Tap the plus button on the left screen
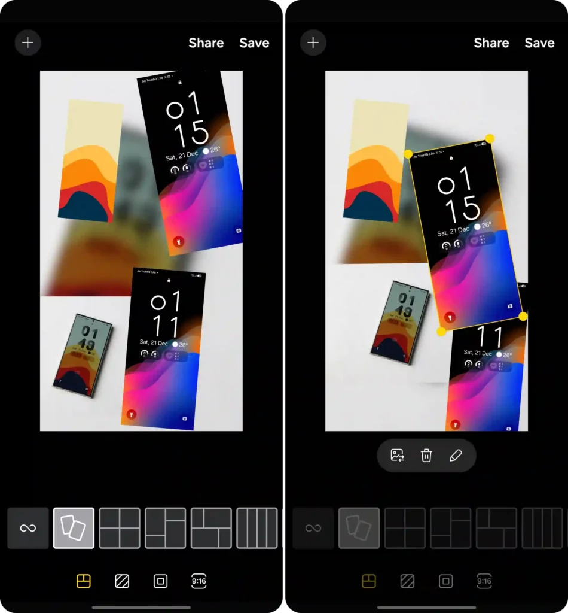Screen dimensions: 568x613 (x=28, y=43)
